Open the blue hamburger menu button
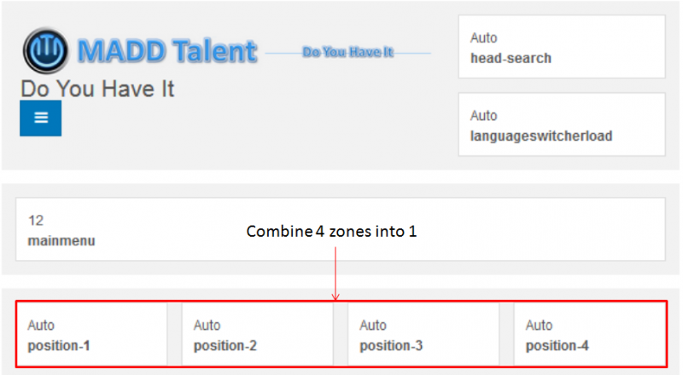This screenshot has width=683, height=375. [x=40, y=118]
